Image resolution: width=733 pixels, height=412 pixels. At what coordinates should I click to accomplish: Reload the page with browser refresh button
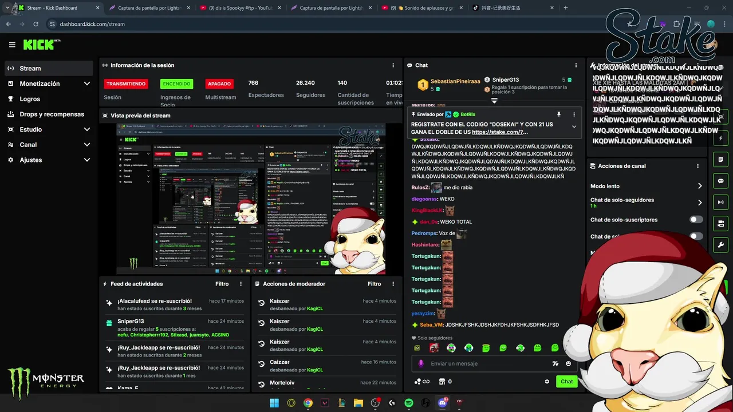36,24
